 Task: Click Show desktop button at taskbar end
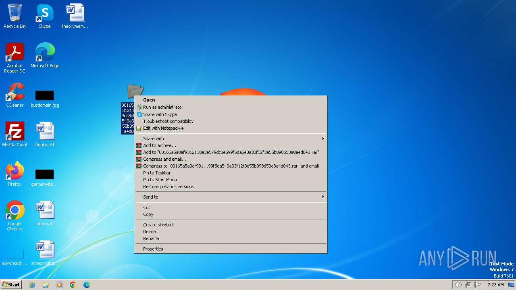[511, 285]
